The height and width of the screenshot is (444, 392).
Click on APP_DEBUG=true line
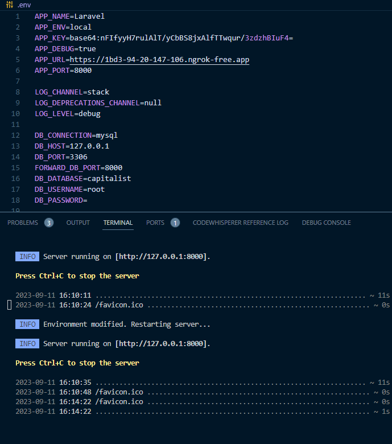click(x=65, y=49)
